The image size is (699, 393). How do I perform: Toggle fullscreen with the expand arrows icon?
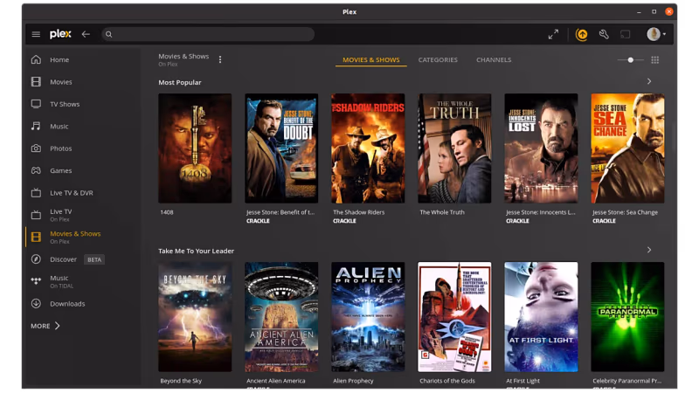pyautogui.click(x=553, y=34)
